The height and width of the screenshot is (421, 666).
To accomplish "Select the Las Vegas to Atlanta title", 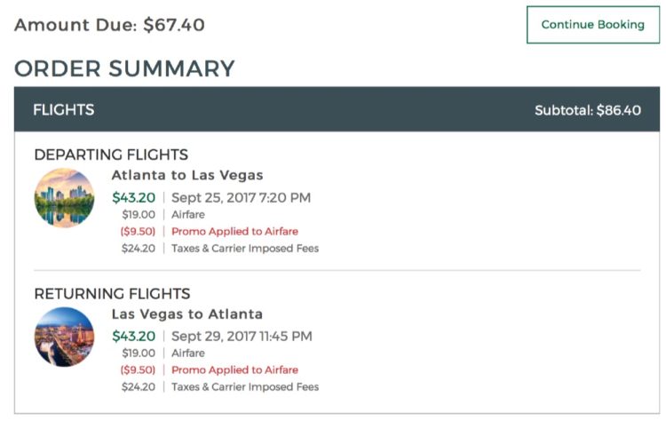I will [x=187, y=314].
